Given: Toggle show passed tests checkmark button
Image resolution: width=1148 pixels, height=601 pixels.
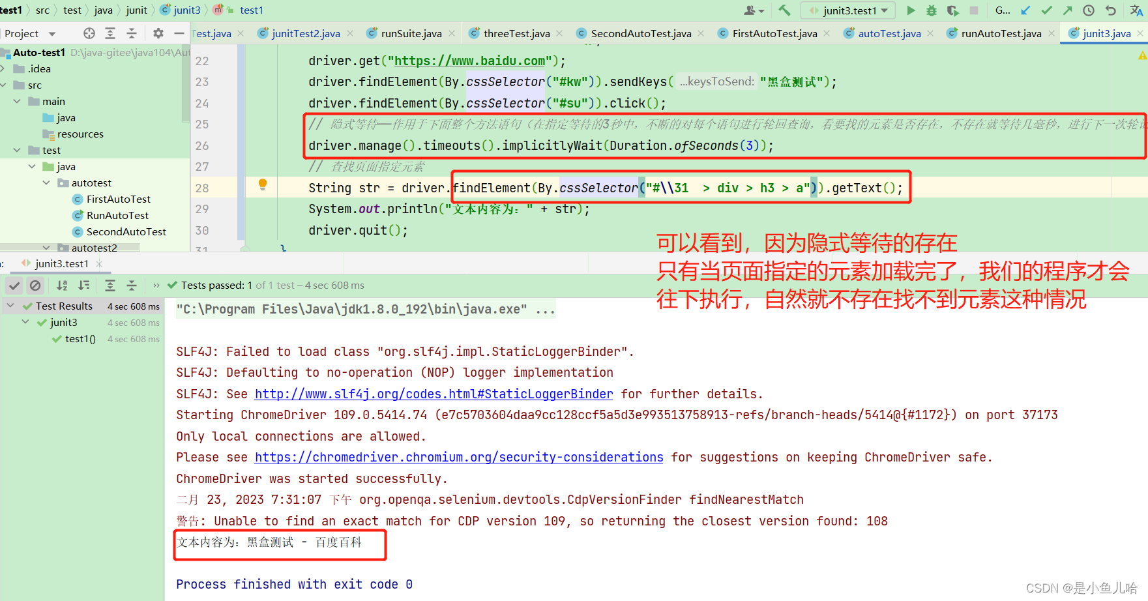Looking at the screenshot, I should [x=14, y=286].
